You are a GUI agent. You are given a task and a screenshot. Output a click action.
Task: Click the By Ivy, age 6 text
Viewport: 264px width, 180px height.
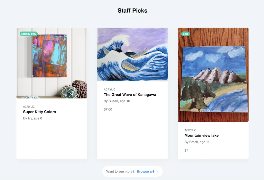pos(32,118)
